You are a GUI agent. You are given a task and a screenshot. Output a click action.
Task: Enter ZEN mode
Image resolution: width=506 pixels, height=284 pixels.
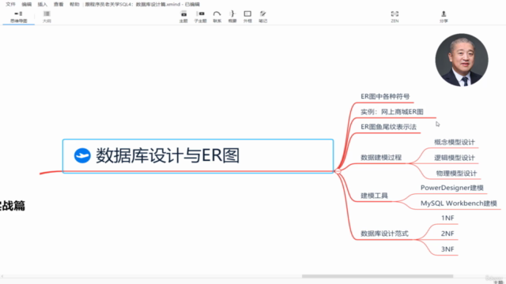point(395,17)
